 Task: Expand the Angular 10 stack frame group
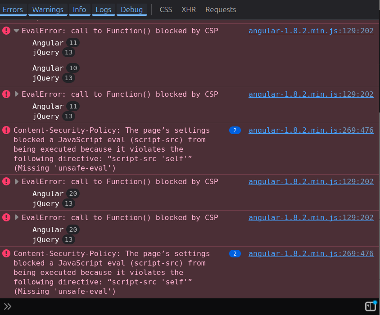click(x=55, y=68)
